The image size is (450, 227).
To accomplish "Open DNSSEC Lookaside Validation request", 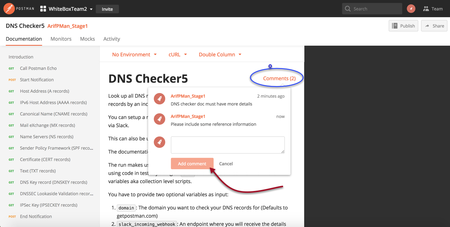I will click(57, 194).
